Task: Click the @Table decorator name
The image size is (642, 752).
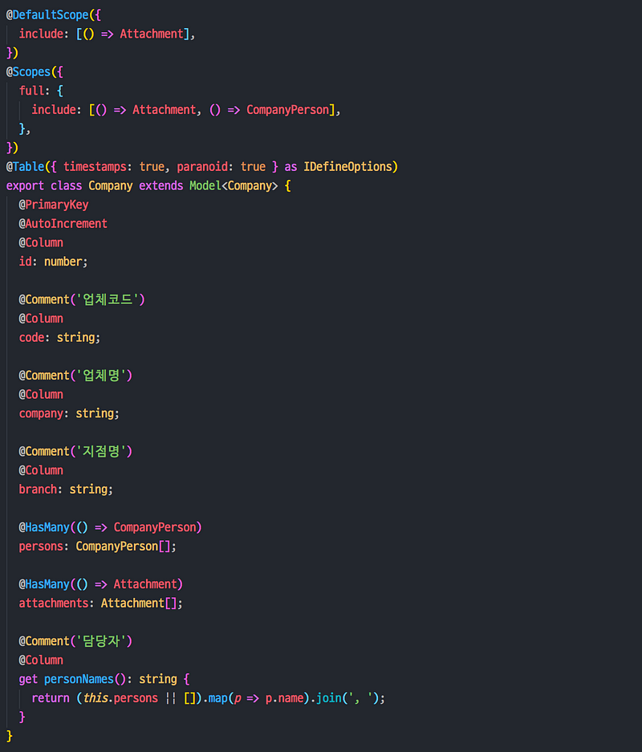Action: pyautogui.click(x=26, y=167)
